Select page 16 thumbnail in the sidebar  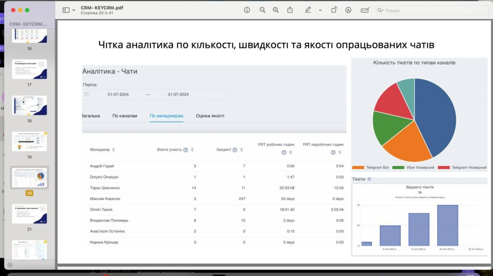coord(29,36)
